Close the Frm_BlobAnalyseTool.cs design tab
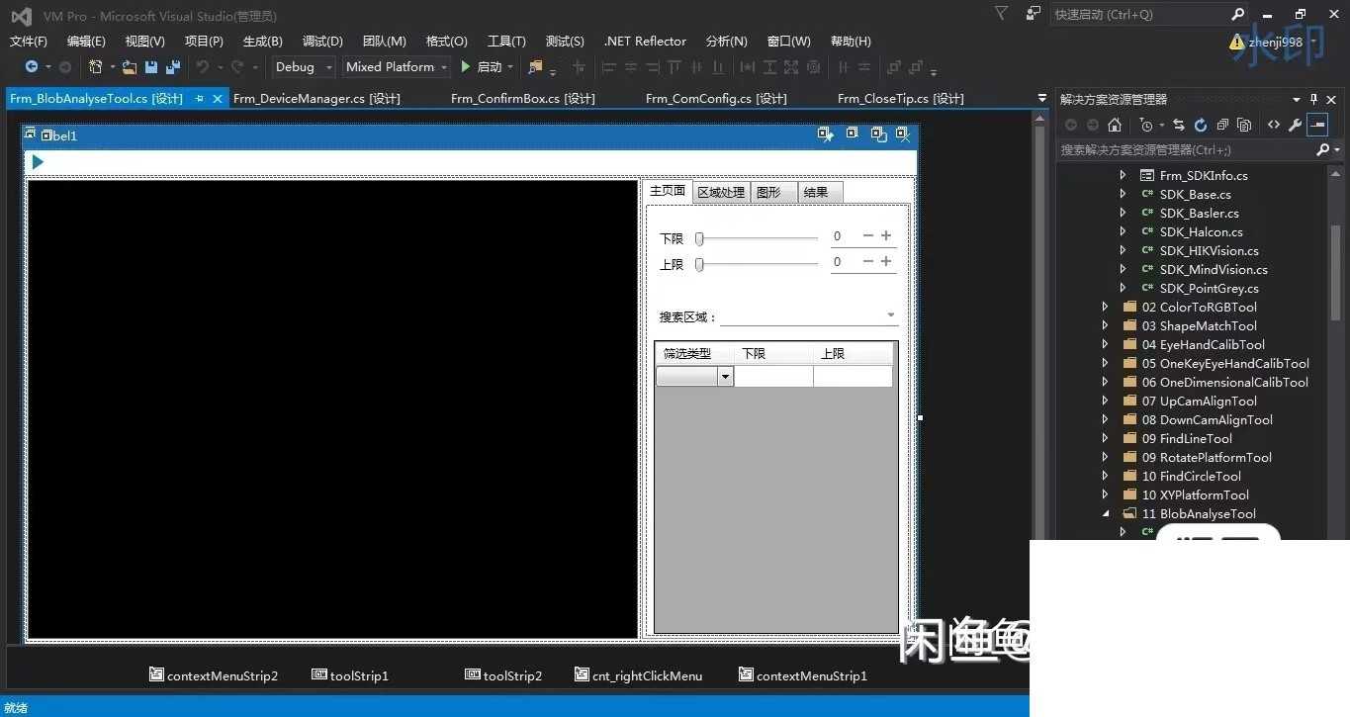 pos(218,99)
